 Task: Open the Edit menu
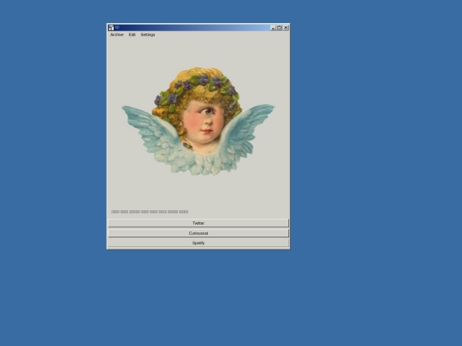click(132, 35)
